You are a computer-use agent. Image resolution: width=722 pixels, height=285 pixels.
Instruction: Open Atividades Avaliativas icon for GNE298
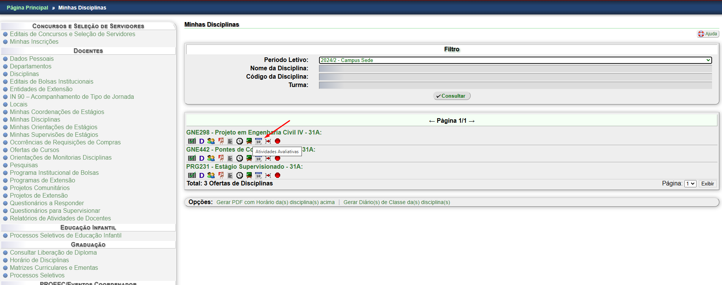pyautogui.click(x=259, y=141)
